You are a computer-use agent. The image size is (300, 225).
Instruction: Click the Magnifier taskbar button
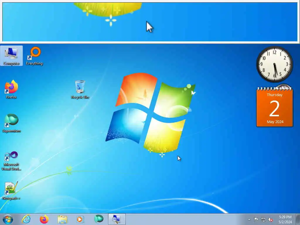(117, 219)
